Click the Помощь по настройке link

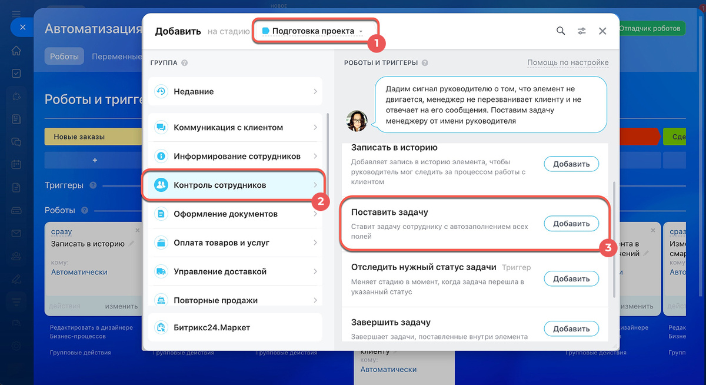(x=568, y=62)
